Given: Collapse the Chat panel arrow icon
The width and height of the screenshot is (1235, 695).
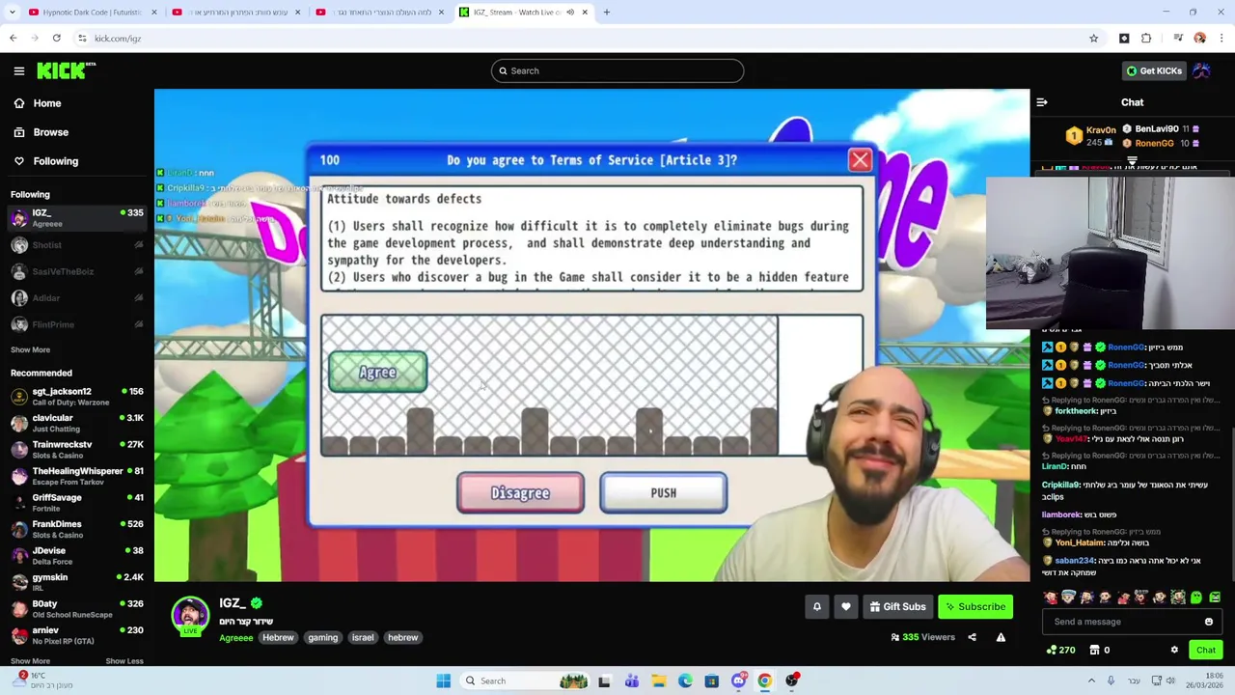Looking at the screenshot, I should 1042,102.
